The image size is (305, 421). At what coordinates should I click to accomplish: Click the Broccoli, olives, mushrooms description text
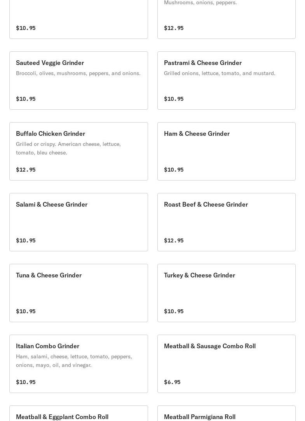(78, 73)
